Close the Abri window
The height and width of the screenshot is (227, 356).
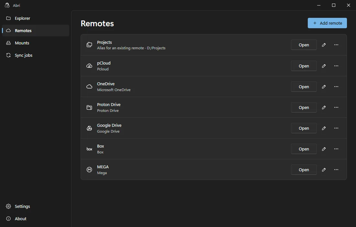349,5
